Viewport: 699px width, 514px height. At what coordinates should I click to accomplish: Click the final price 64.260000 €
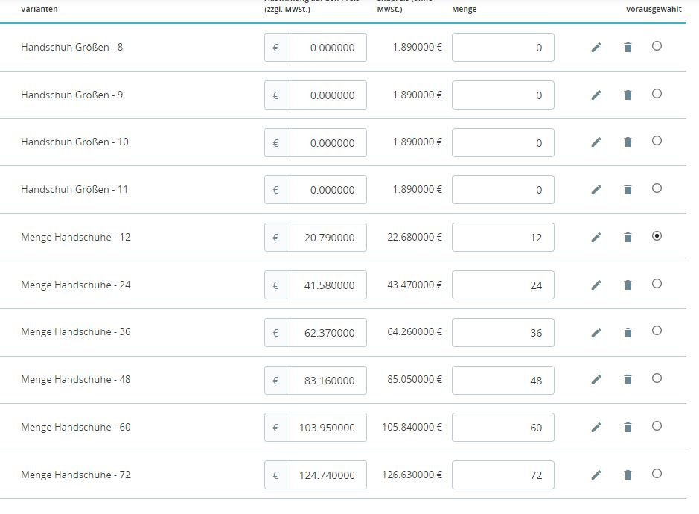pyautogui.click(x=415, y=331)
